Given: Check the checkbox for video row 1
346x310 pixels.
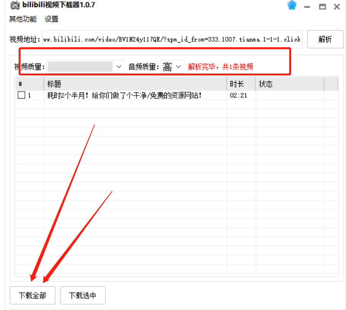Looking at the screenshot, I should tap(21, 95).
